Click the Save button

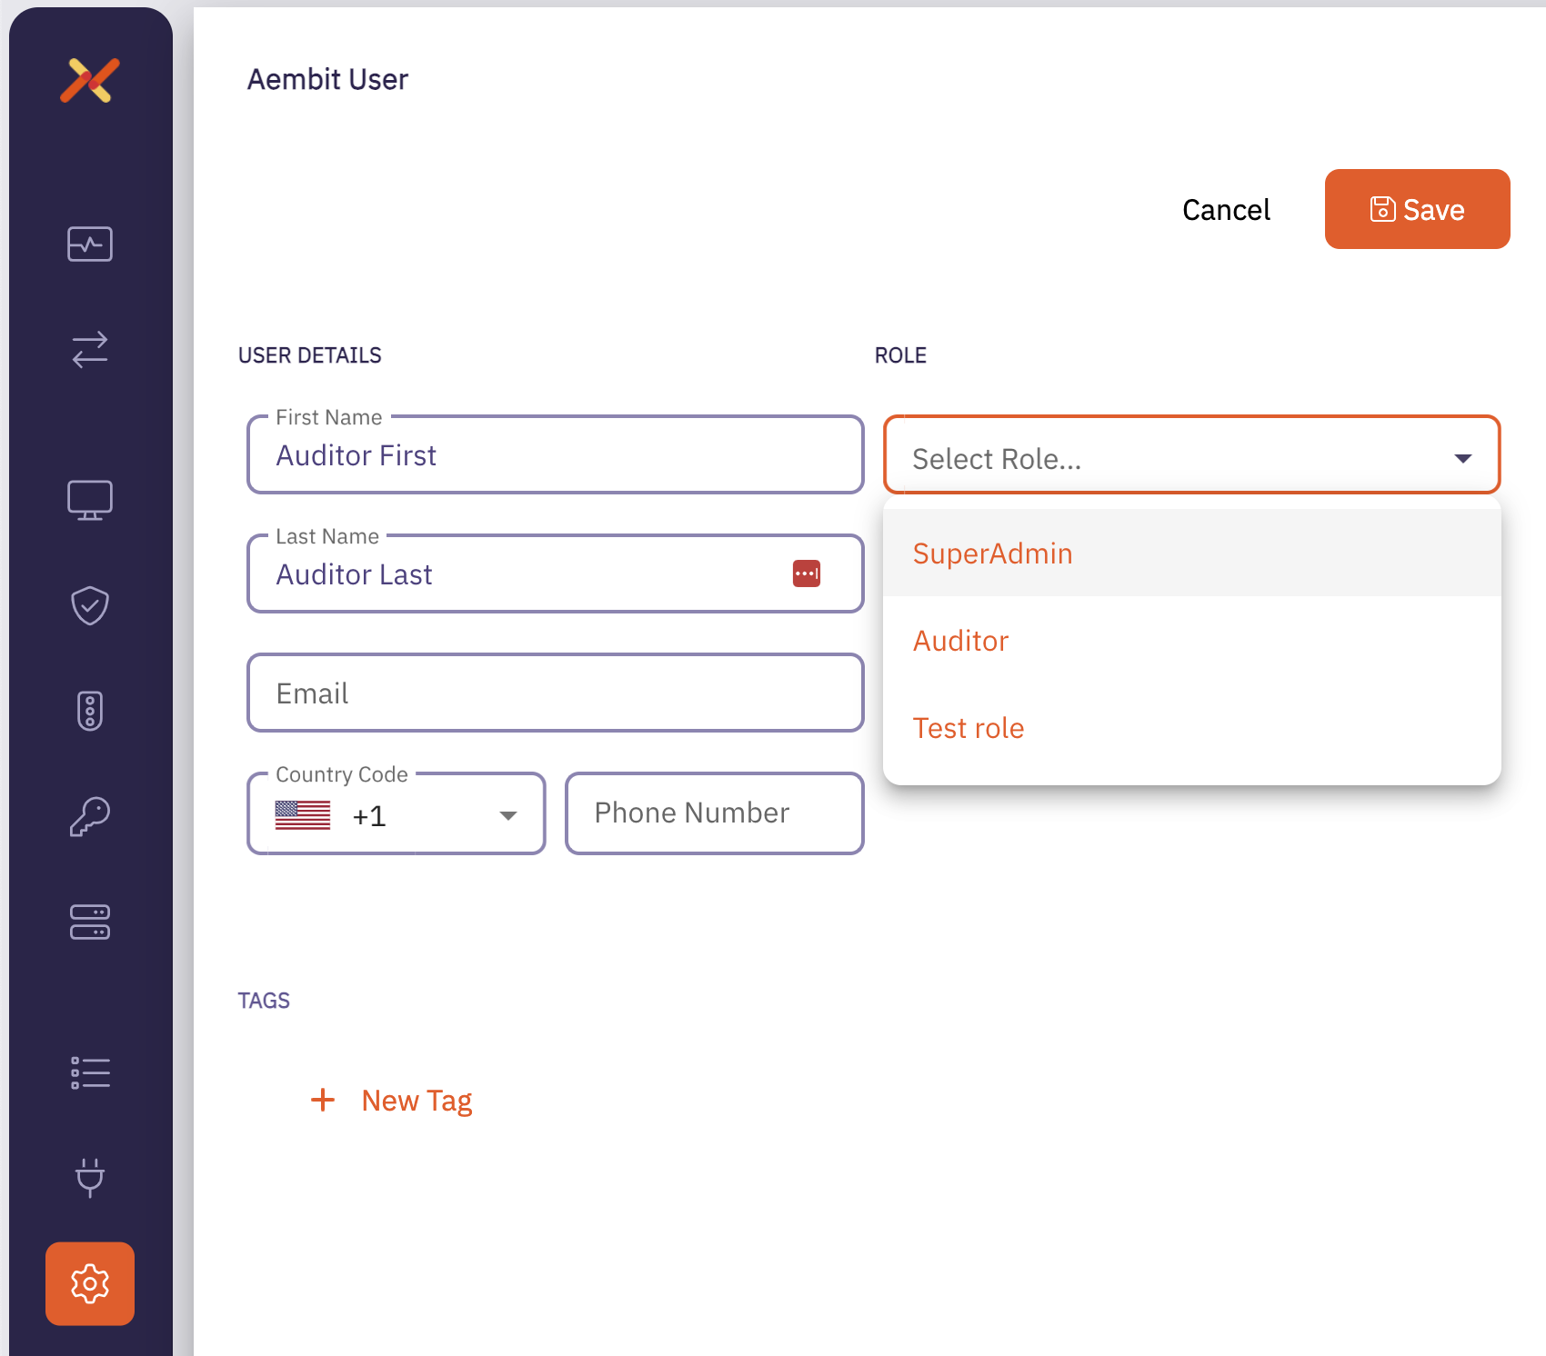click(x=1417, y=209)
